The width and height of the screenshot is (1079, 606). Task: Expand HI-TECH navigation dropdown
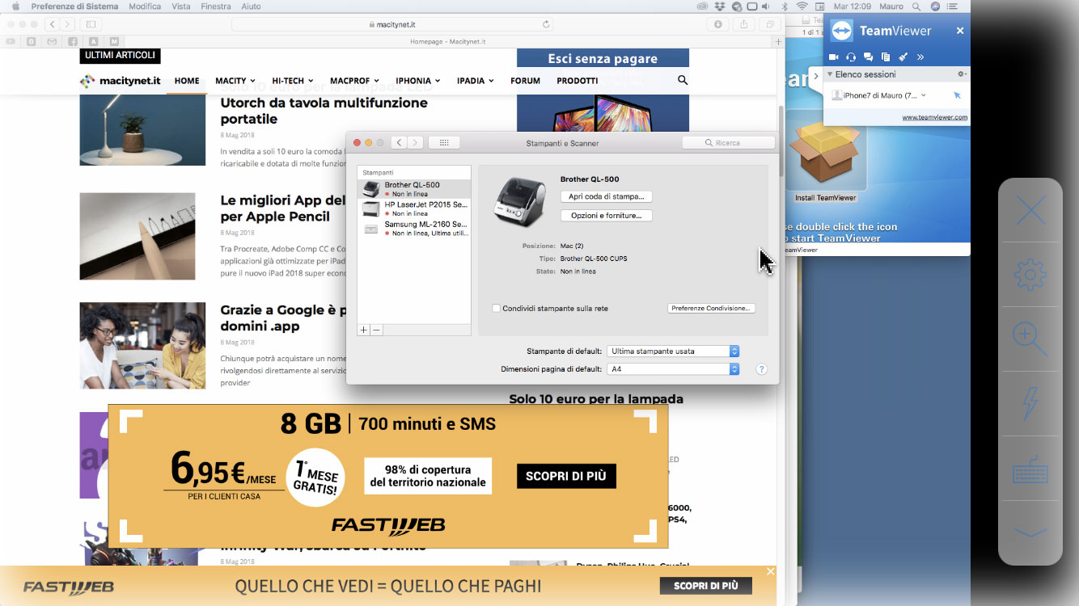click(293, 81)
